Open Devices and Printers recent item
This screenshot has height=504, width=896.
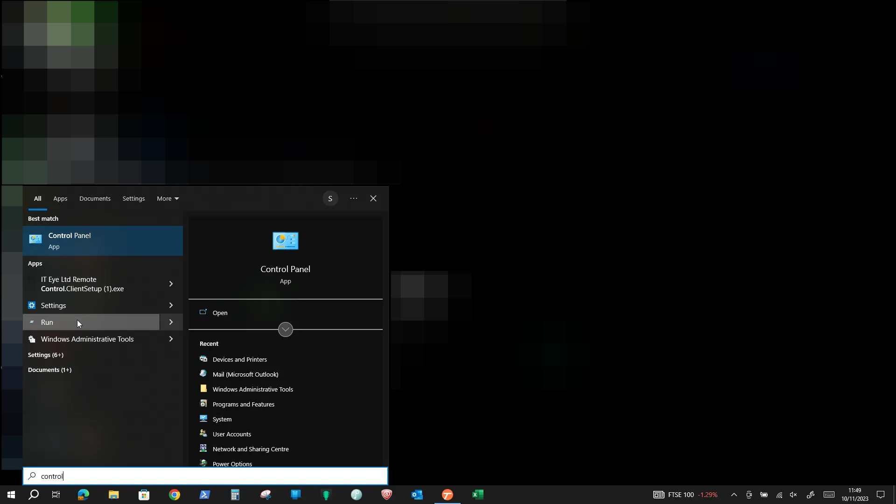pyautogui.click(x=239, y=359)
